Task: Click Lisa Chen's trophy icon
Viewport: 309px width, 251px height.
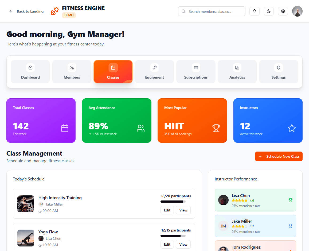Action: [291, 200]
